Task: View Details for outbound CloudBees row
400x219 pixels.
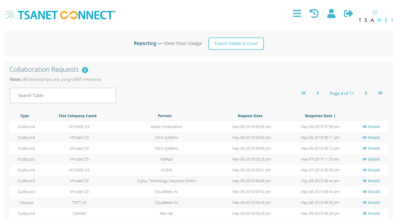Action: click(x=371, y=192)
